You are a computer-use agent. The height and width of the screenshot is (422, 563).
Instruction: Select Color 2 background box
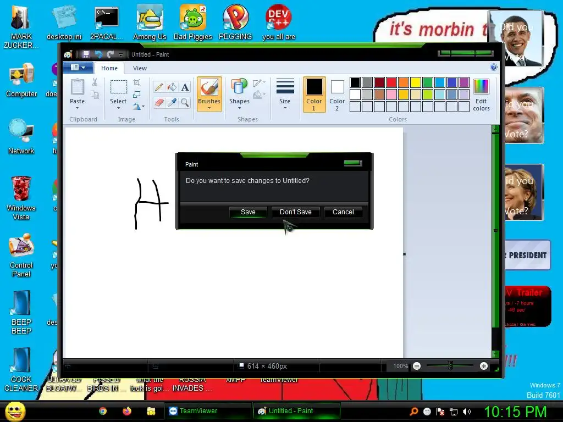click(x=337, y=95)
